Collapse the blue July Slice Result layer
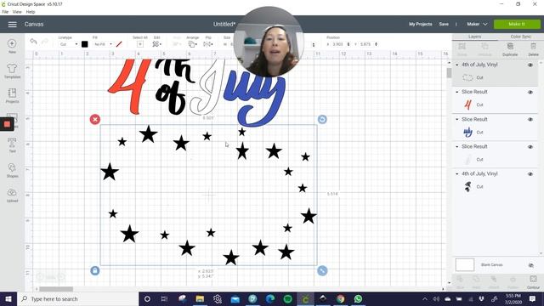This screenshot has width=544, height=306. 457,119
